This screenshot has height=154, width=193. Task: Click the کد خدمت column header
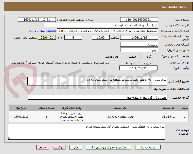point(168,108)
